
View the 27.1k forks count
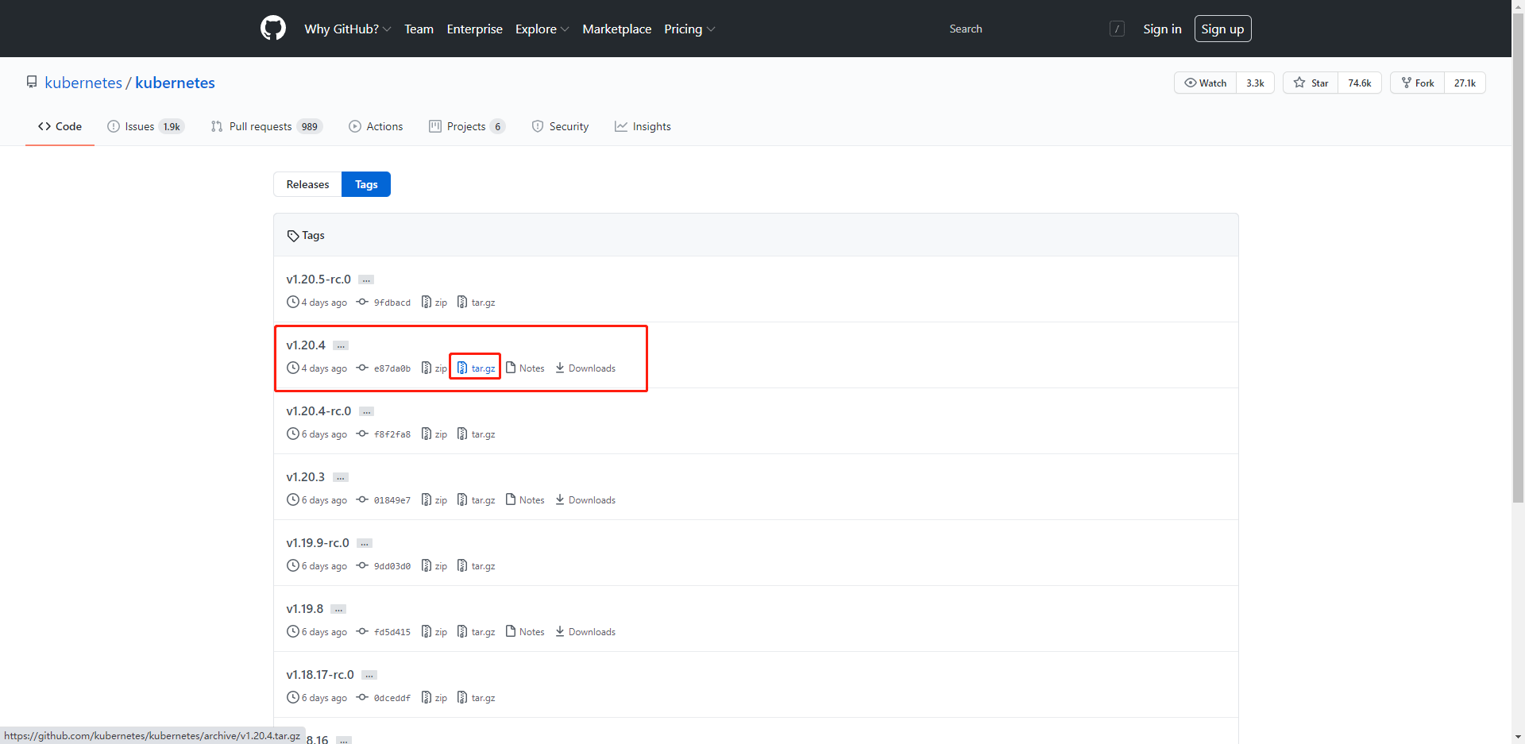click(1465, 83)
